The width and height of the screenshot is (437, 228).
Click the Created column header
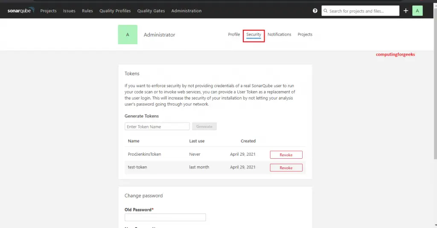(248, 141)
